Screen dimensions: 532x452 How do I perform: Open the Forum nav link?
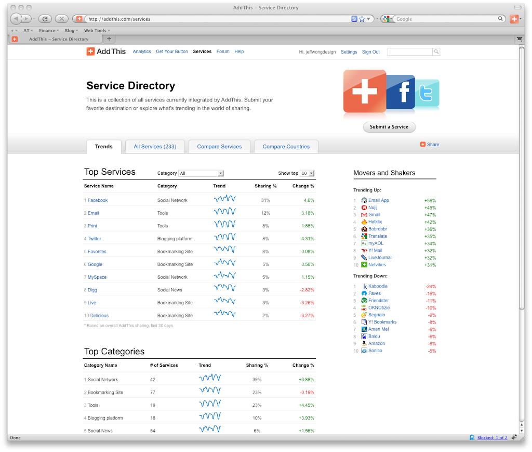pyautogui.click(x=223, y=51)
